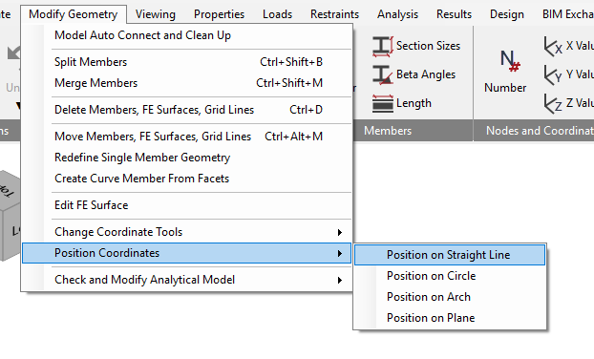Expand Check and Modify Analytical Model submenu
Image resolution: width=594 pixels, height=359 pixels.
187,280
